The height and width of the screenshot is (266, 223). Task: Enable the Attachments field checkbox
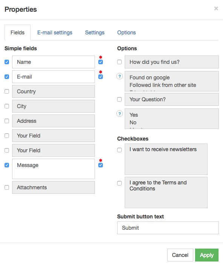point(7,187)
